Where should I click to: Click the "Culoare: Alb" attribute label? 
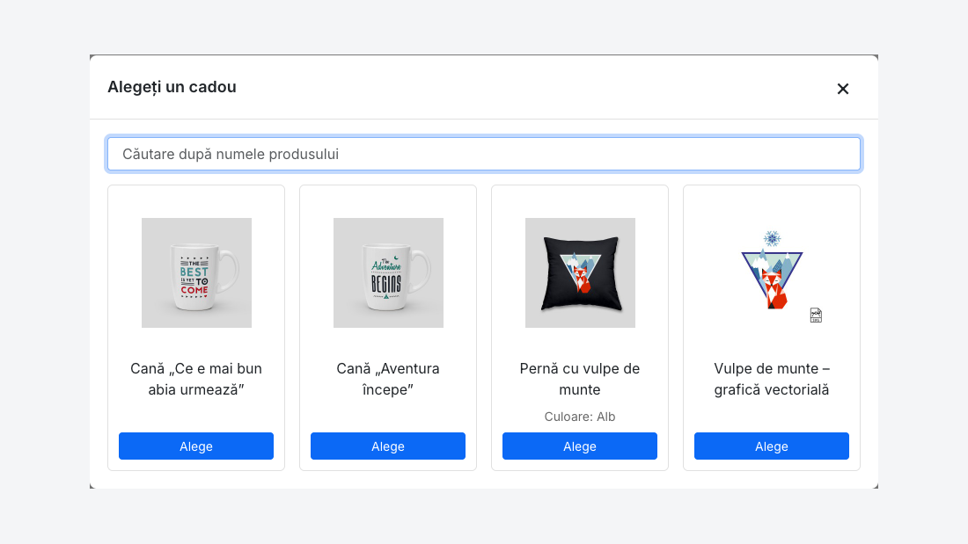[x=580, y=417]
